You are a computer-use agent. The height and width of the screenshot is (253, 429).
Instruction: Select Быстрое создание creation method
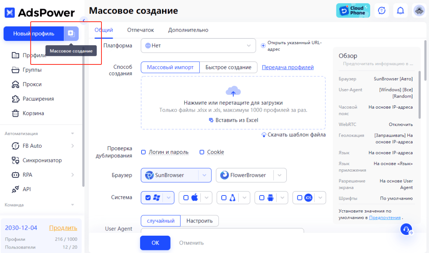coord(228,67)
